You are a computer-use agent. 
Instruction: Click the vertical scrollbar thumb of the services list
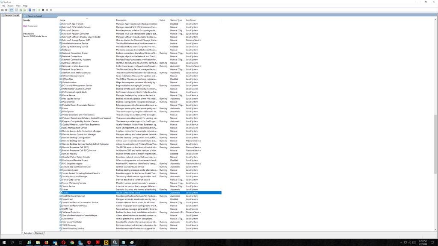(x=435, y=144)
